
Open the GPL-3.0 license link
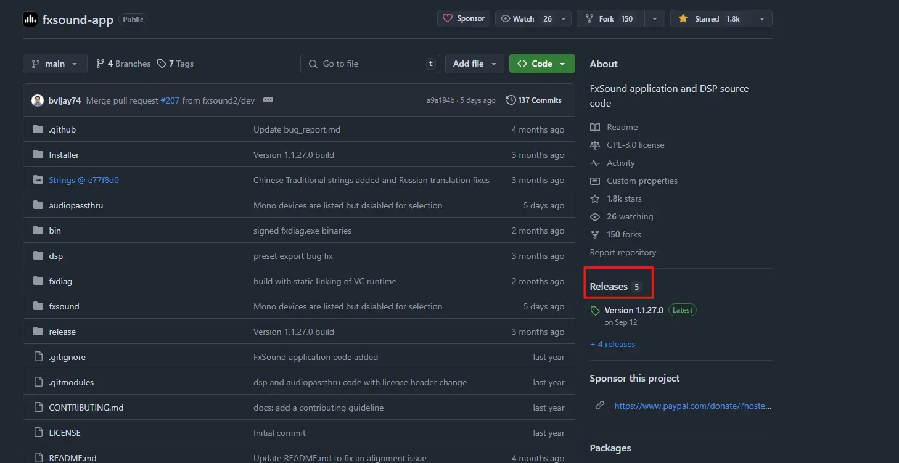tap(627, 145)
